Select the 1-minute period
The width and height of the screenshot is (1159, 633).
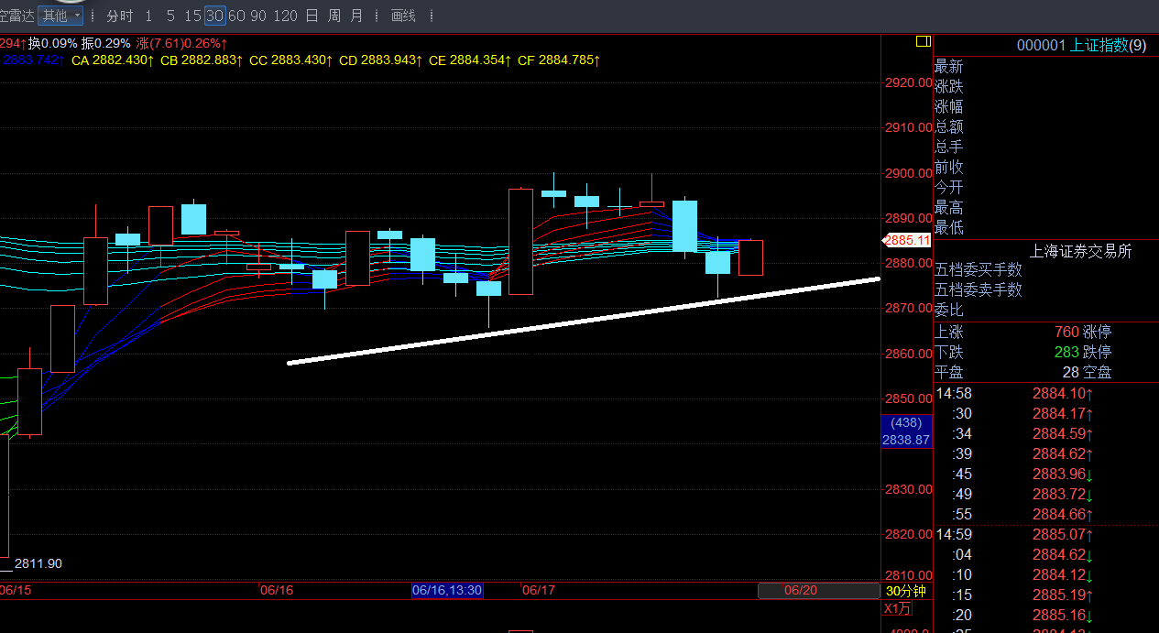(148, 16)
